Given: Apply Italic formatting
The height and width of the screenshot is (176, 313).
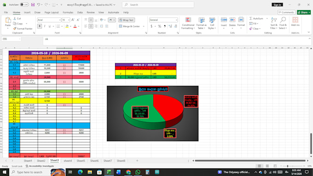Looking at the screenshot, I should (45, 26).
